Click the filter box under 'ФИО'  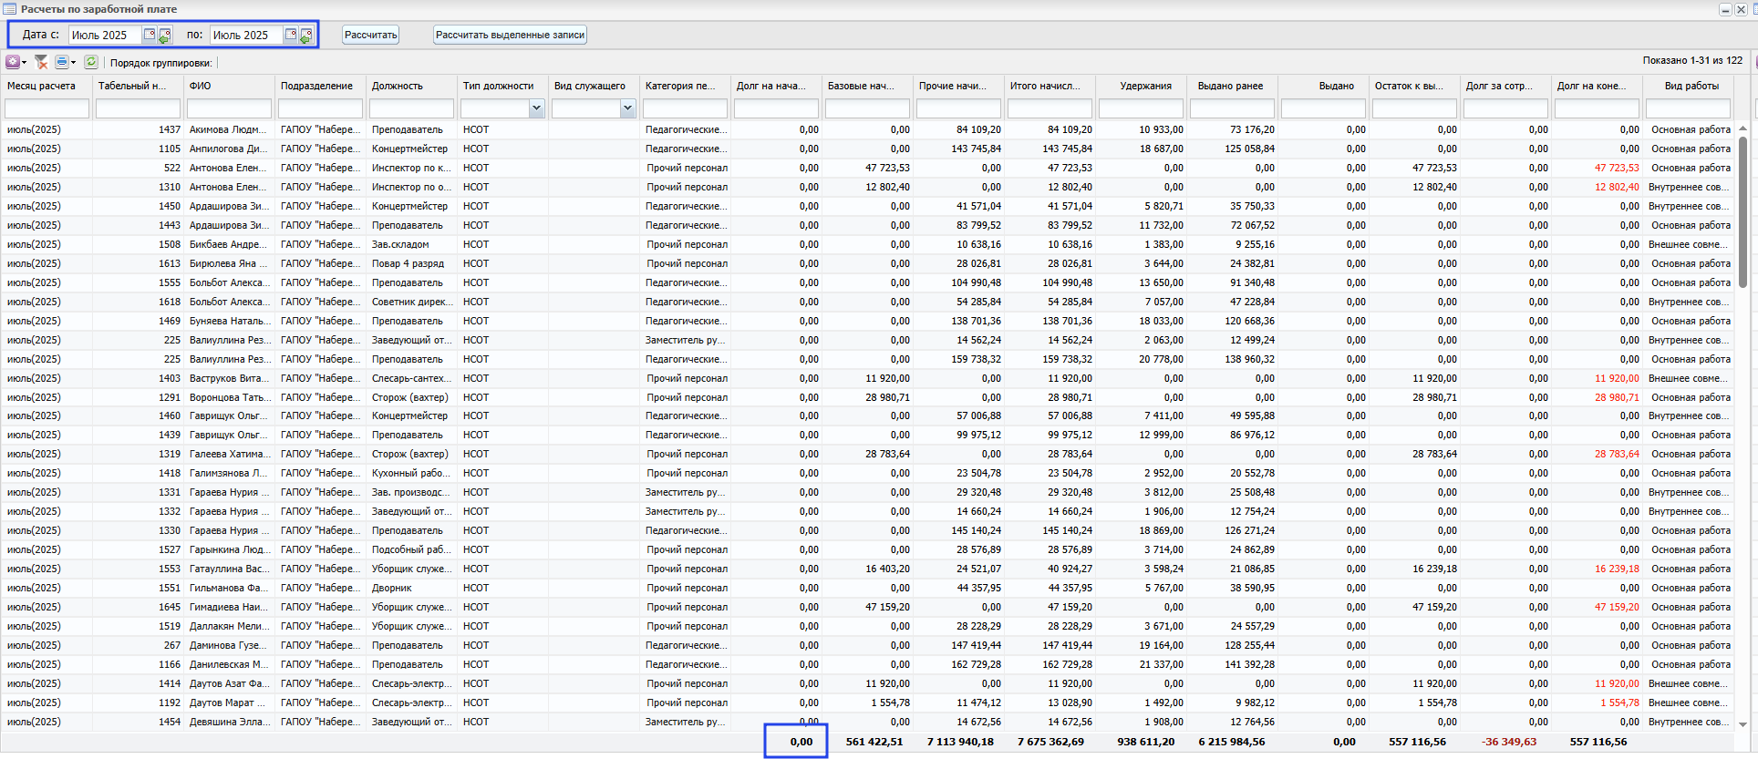pos(229,108)
